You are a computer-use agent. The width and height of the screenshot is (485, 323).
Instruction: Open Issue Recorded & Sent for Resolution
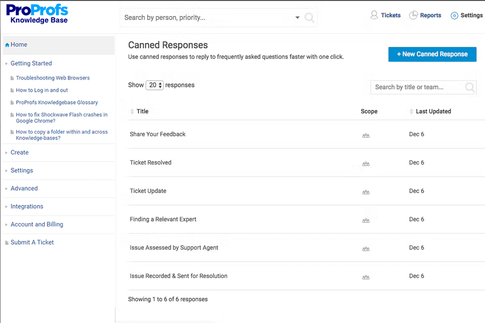pyautogui.click(x=178, y=276)
